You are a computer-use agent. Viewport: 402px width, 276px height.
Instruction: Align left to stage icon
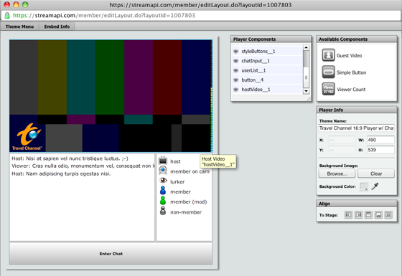348,215
